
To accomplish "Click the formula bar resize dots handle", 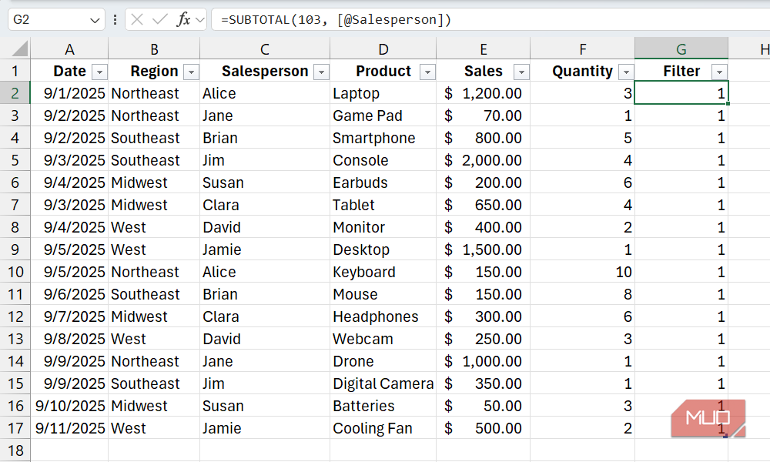I will [115, 20].
